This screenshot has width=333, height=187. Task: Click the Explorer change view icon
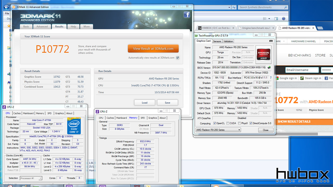265,19
